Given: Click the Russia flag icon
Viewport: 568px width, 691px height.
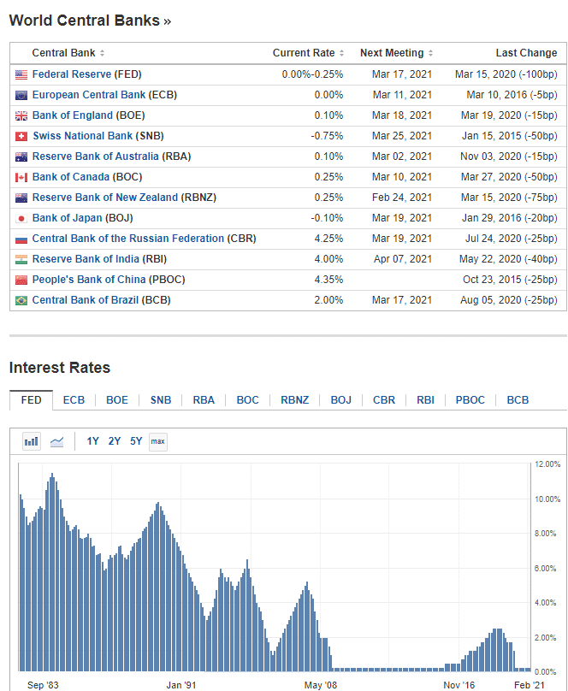Looking at the screenshot, I should [x=21, y=239].
